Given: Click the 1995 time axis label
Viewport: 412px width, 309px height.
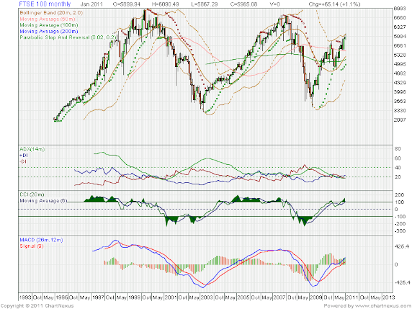Looking at the screenshot, I should [x=62, y=297].
